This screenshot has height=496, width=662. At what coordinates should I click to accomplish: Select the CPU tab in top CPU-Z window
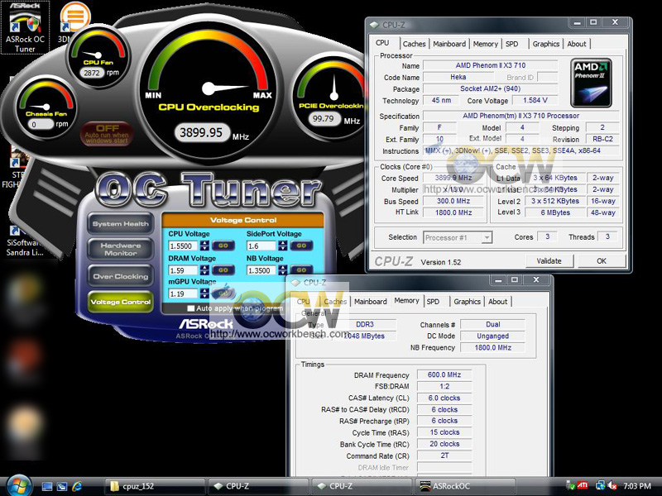pyautogui.click(x=382, y=43)
